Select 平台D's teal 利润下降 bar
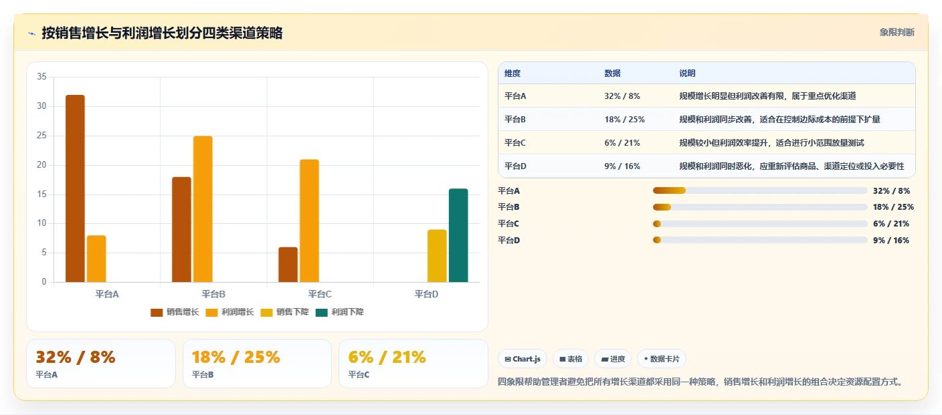Screen dimensions: 942x415 (x=458, y=235)
